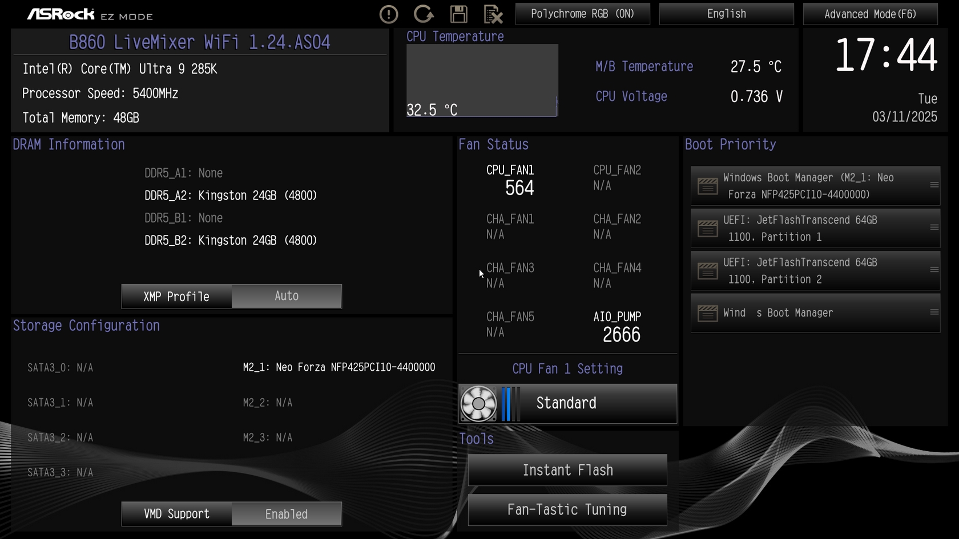Click the CHA_FAN4 N/A reading
The width and height of the screenshot is (959, 539).
pyautogui.click(x=602, y=283)
